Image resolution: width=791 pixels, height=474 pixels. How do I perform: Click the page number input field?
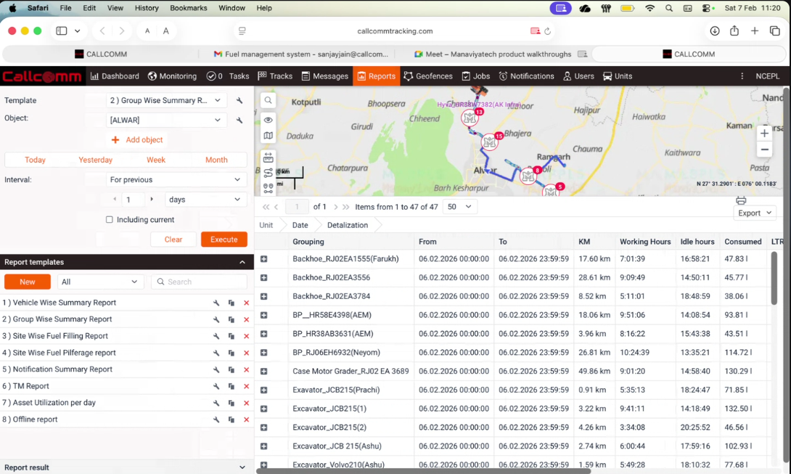coord(296,206)
